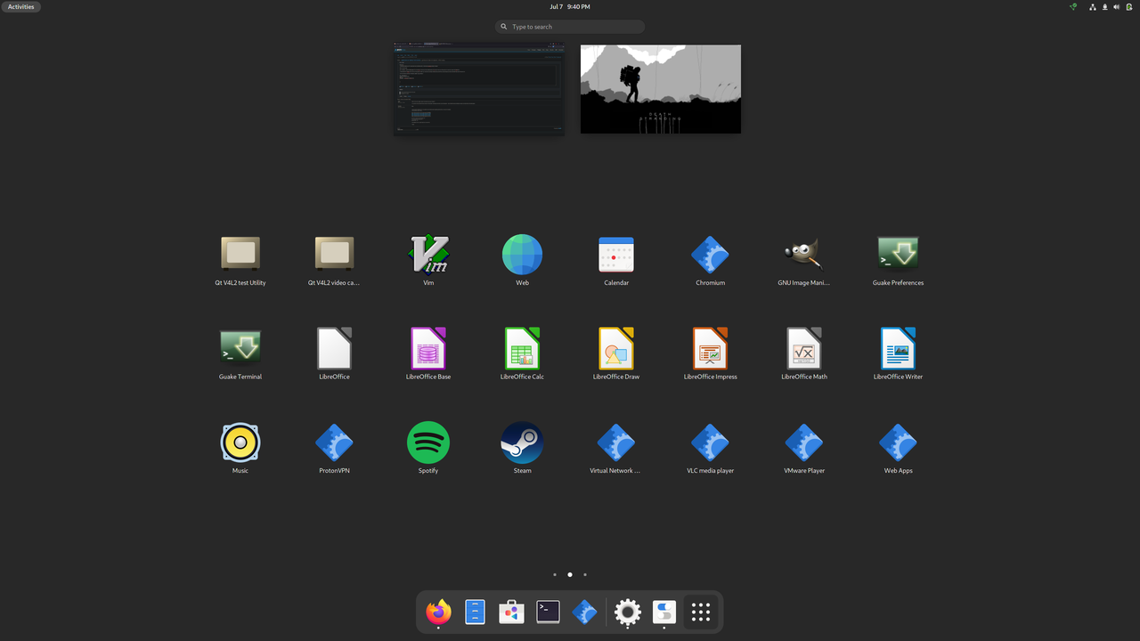Click the microphone indicator in top bar
Viewport: 1140px width, 641px height.
(x=1104, y=6)
